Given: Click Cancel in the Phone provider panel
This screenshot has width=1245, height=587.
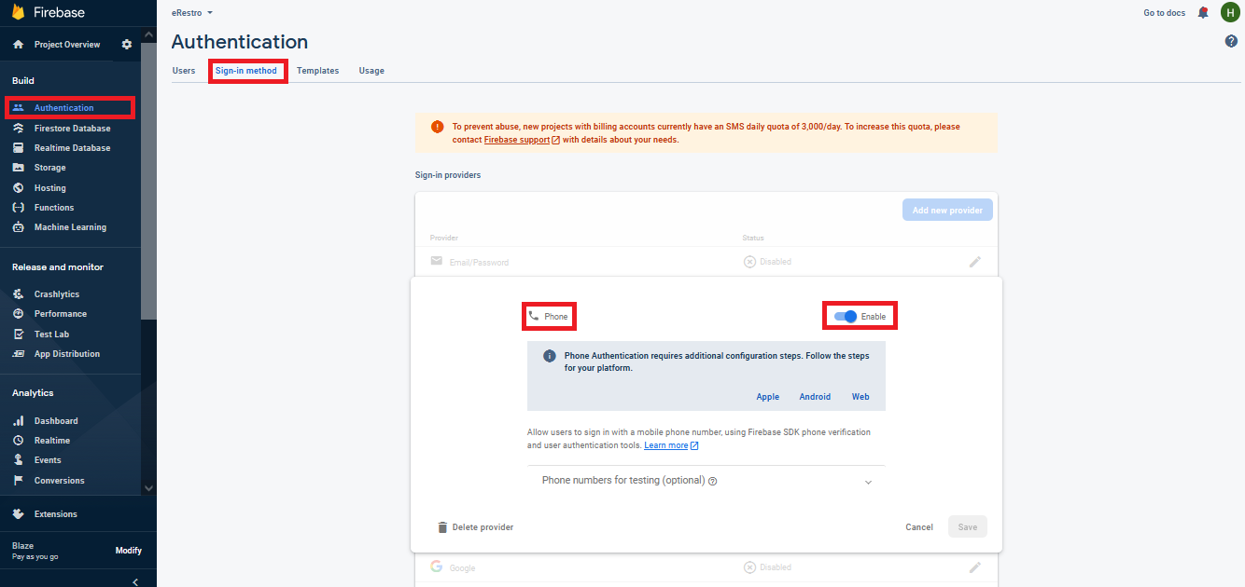Looking at the screenshot, I should tap(918, 527).
